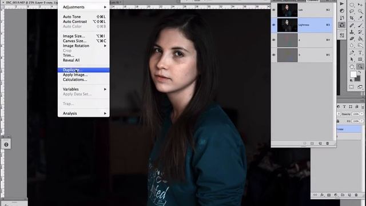Toggle Quick Mask mode icon
The image size is (366, 206).
352,87
